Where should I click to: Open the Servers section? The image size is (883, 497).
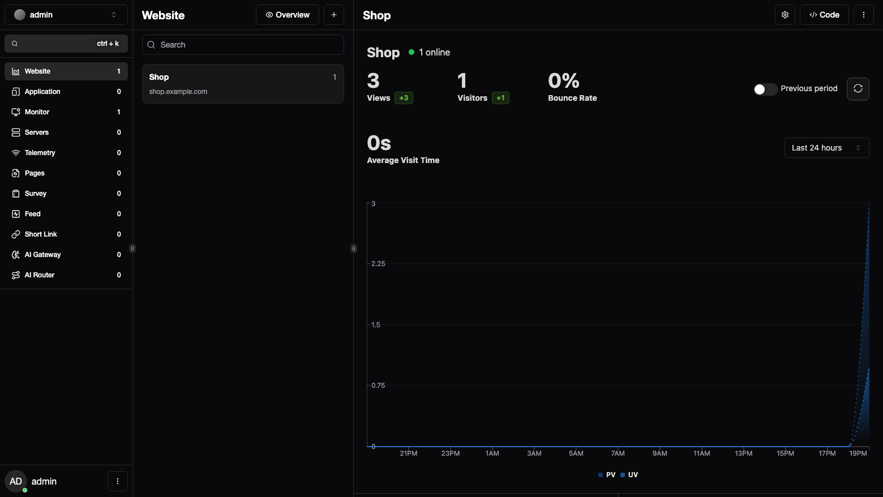point(66,132)
